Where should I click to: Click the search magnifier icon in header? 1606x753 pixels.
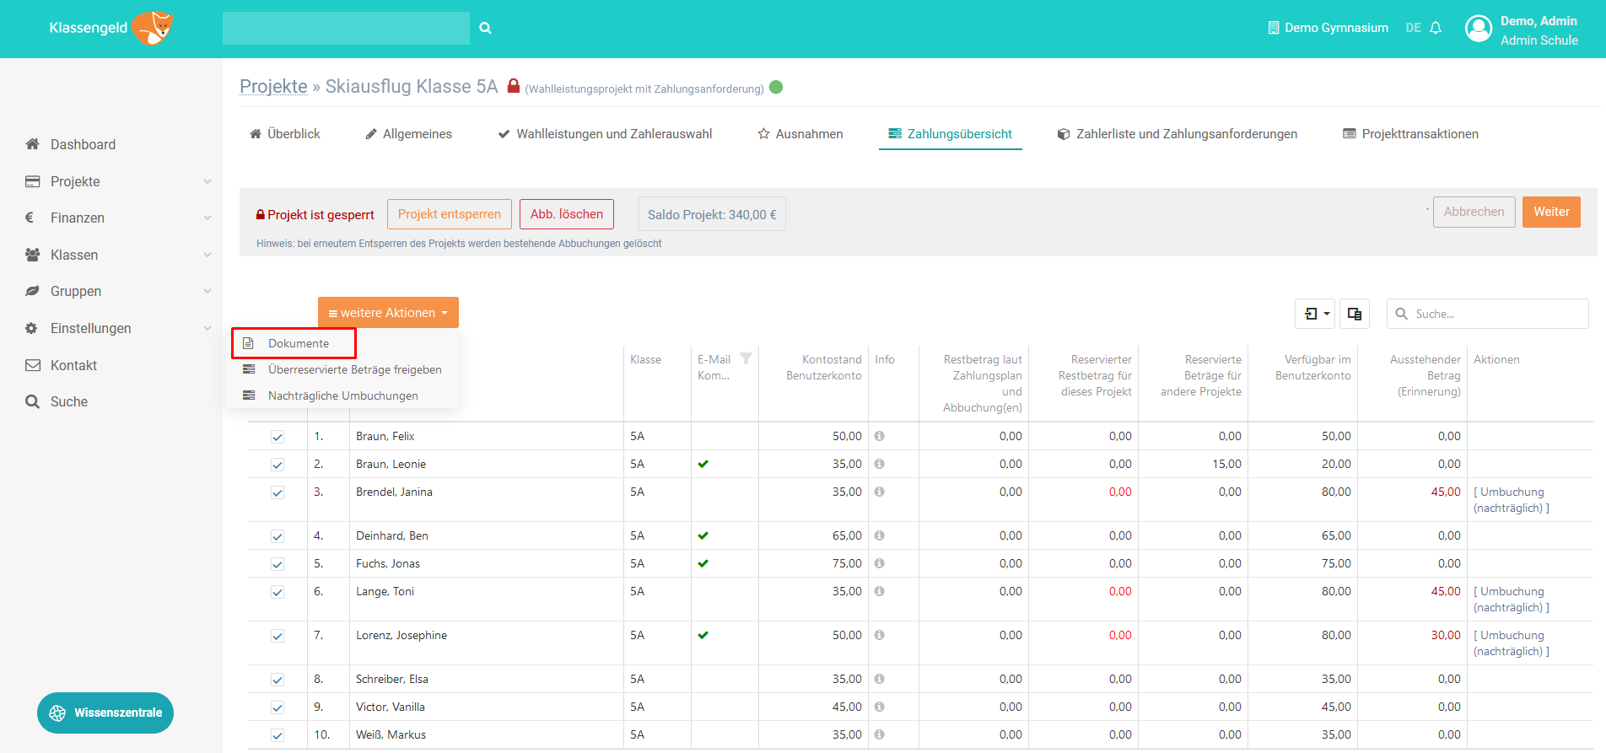pos(486,28)
